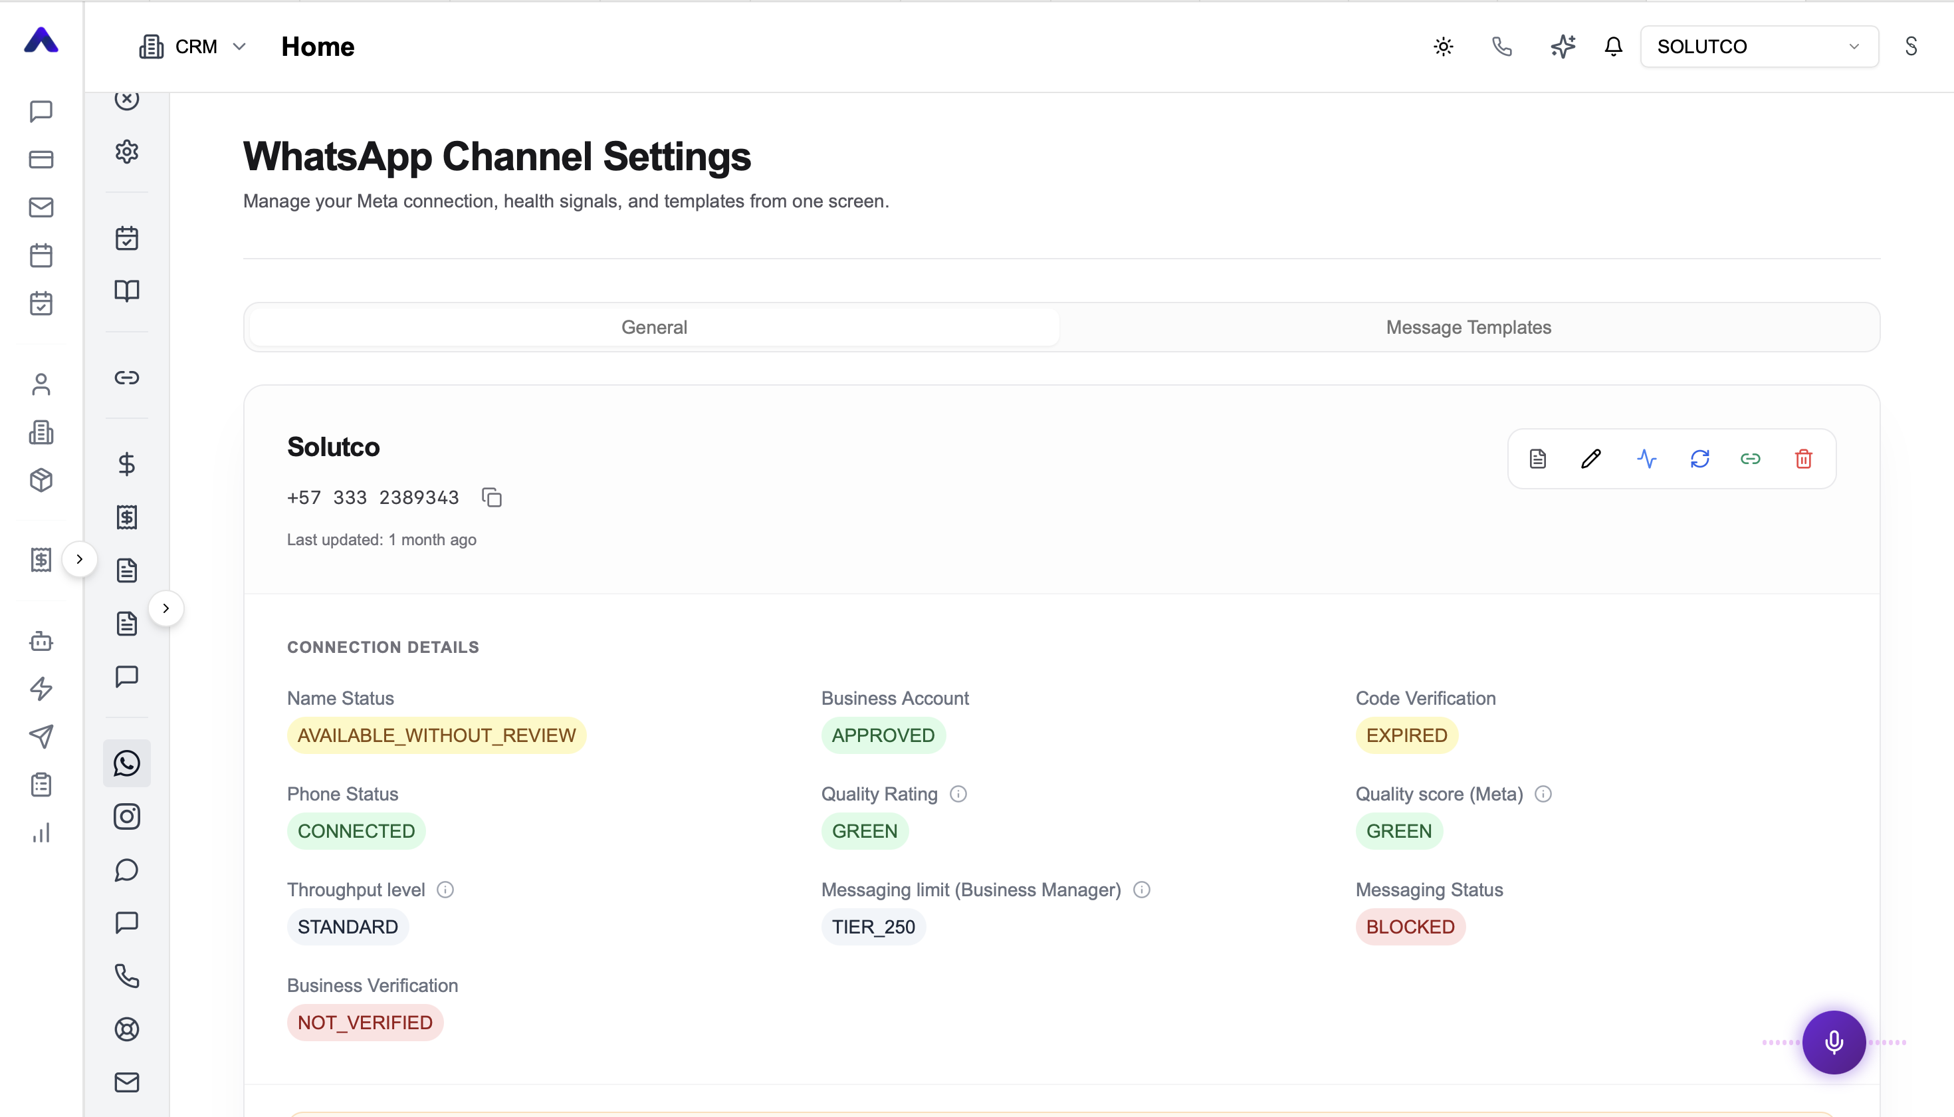The height and width of the screenshot is (1117, 1954).
Task: Click the pencil edit icon for Solutco
Action: [x=1591, y=459]
